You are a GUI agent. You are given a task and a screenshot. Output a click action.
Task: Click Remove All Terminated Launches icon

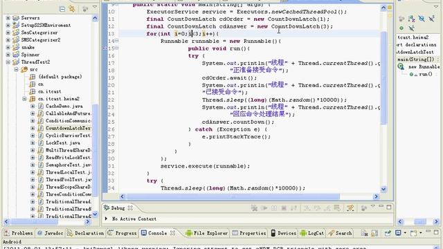click(254, 208)
